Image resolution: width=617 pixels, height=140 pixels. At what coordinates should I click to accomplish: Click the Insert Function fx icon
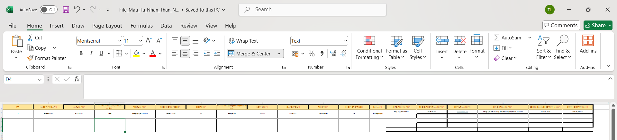[77, 79]
